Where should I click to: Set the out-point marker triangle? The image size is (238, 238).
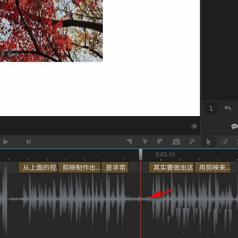160,142
